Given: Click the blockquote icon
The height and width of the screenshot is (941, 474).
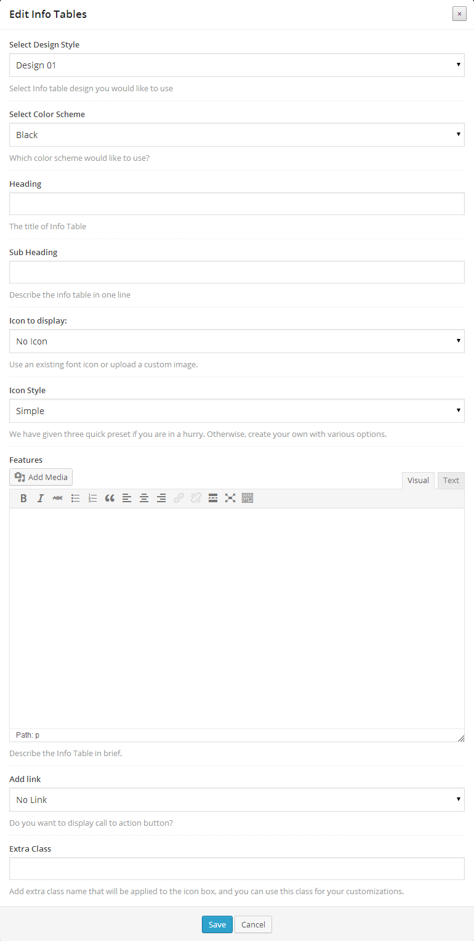Looking at the screenshot, I should [110, 499].
